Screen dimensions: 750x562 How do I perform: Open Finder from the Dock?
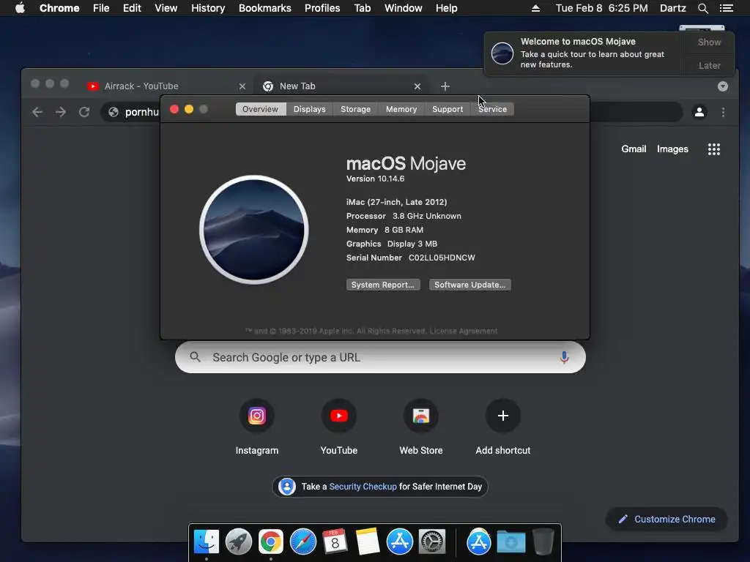[x=206, y=542]
